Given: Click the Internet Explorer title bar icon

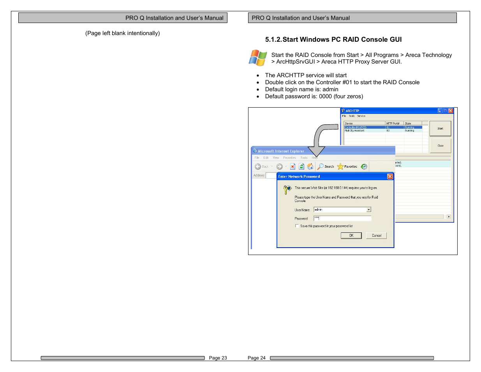Looking at the screenshot, I should tap(255, 151).
